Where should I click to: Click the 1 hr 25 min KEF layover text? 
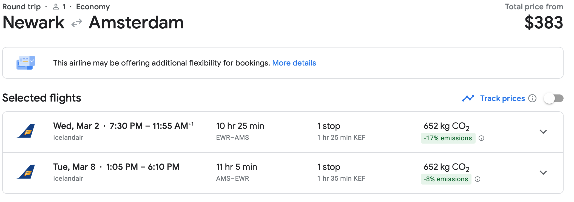coord(341,138)
